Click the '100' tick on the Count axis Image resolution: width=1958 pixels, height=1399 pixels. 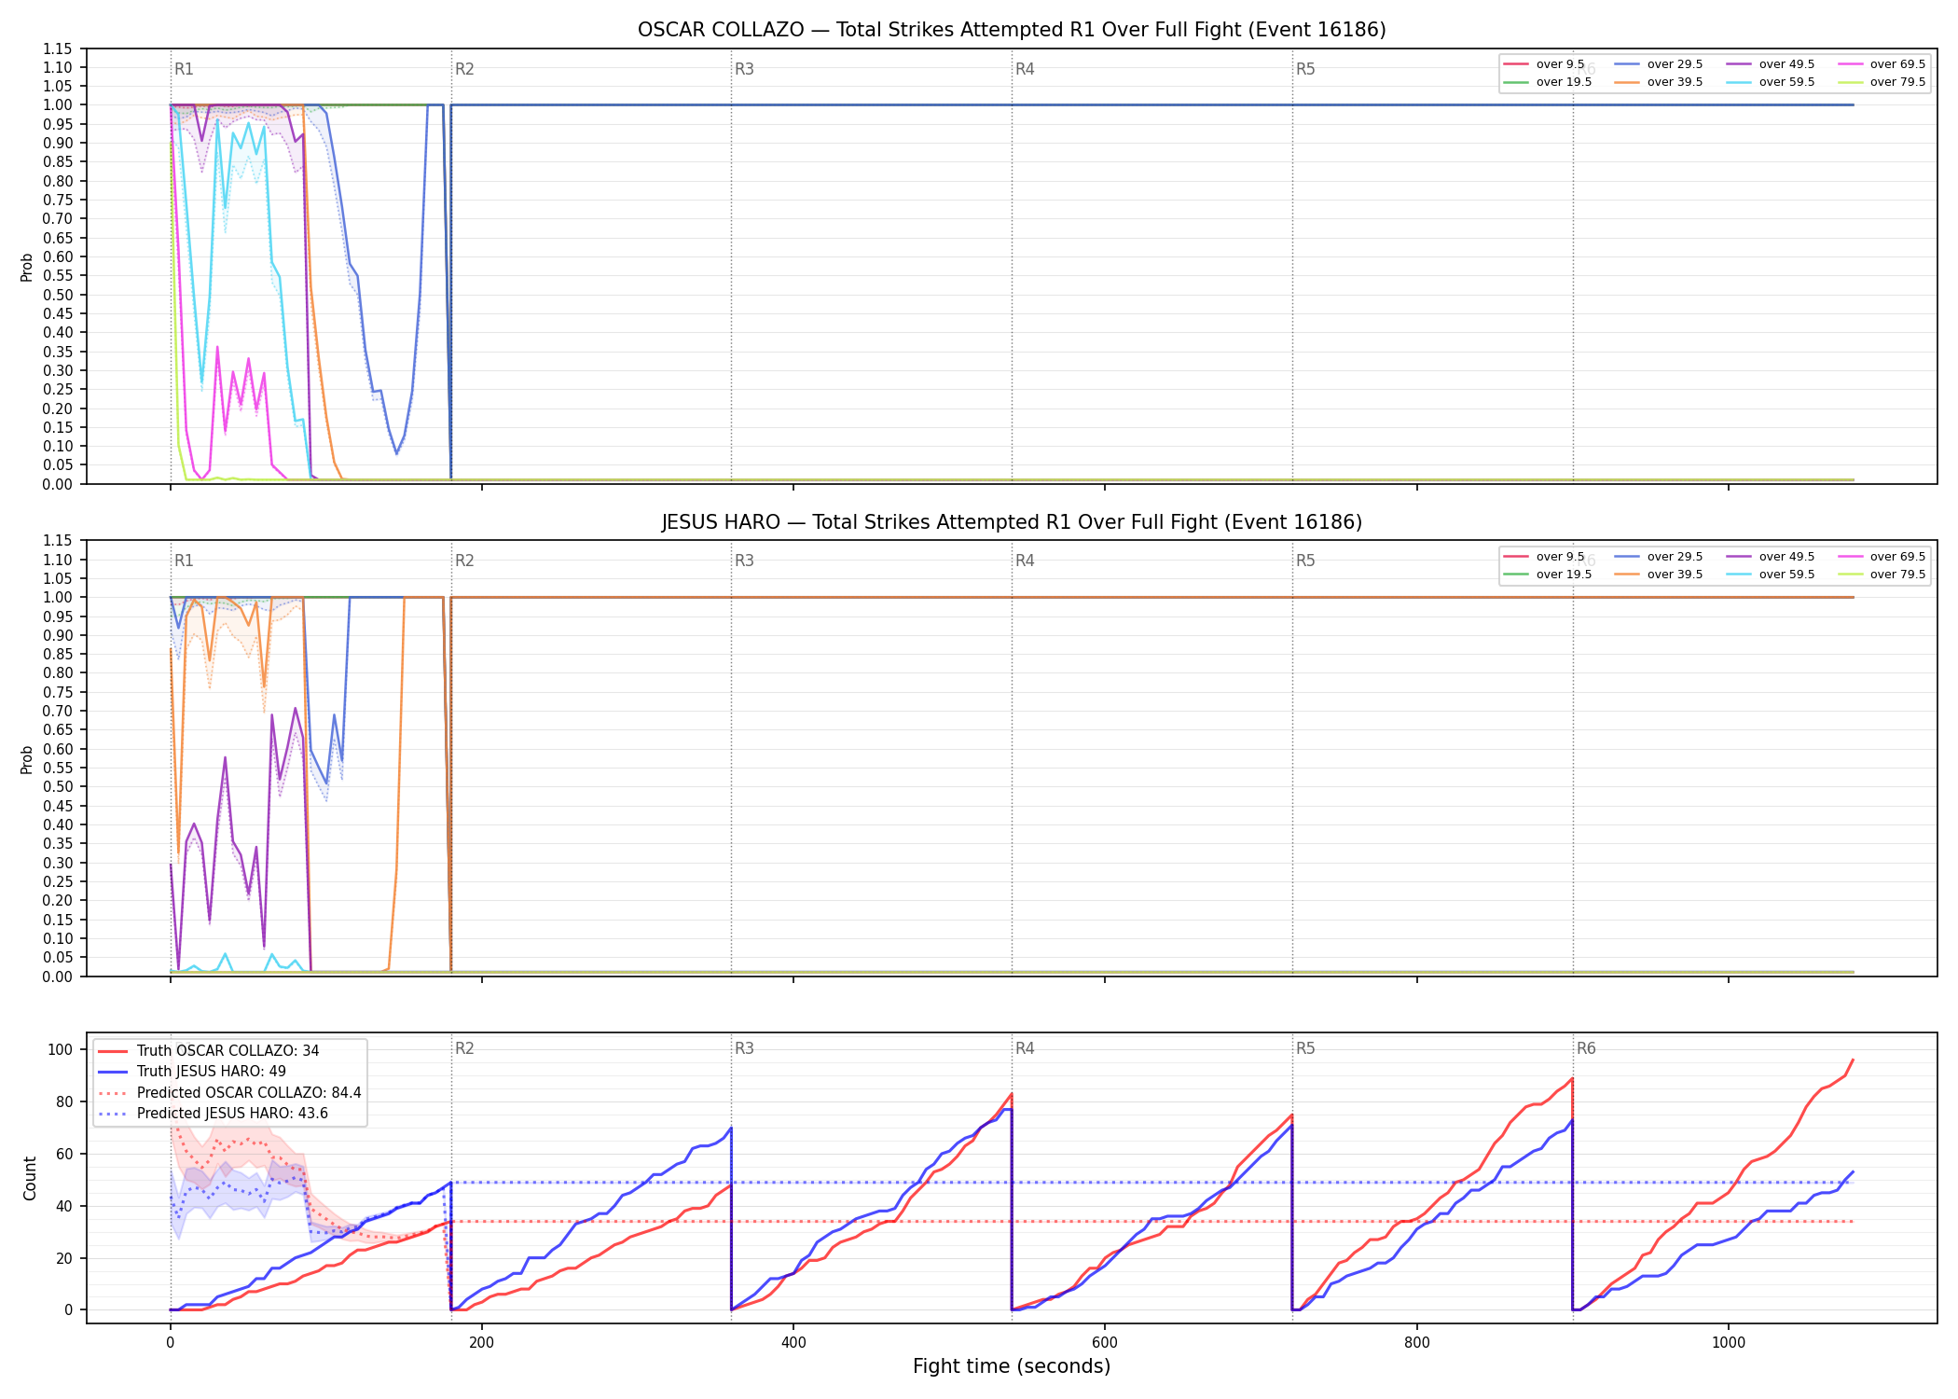pyautogui.click(x=60, y=1049)
